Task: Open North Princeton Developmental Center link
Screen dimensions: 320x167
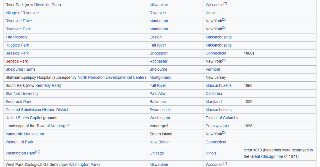Action: [x=111, y=78]
